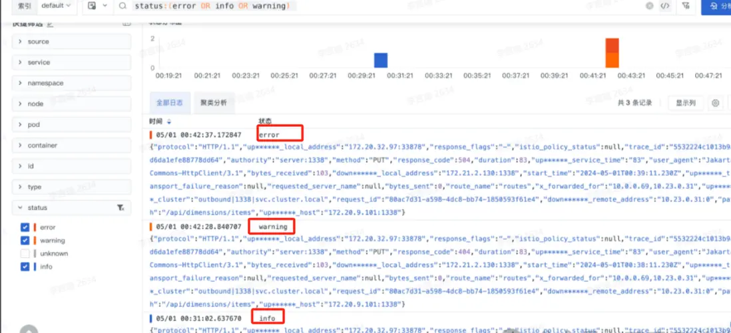The height and width of the screenshot is (333, 731).
Task: Click the 显示列 button
Action: (685, 103)
